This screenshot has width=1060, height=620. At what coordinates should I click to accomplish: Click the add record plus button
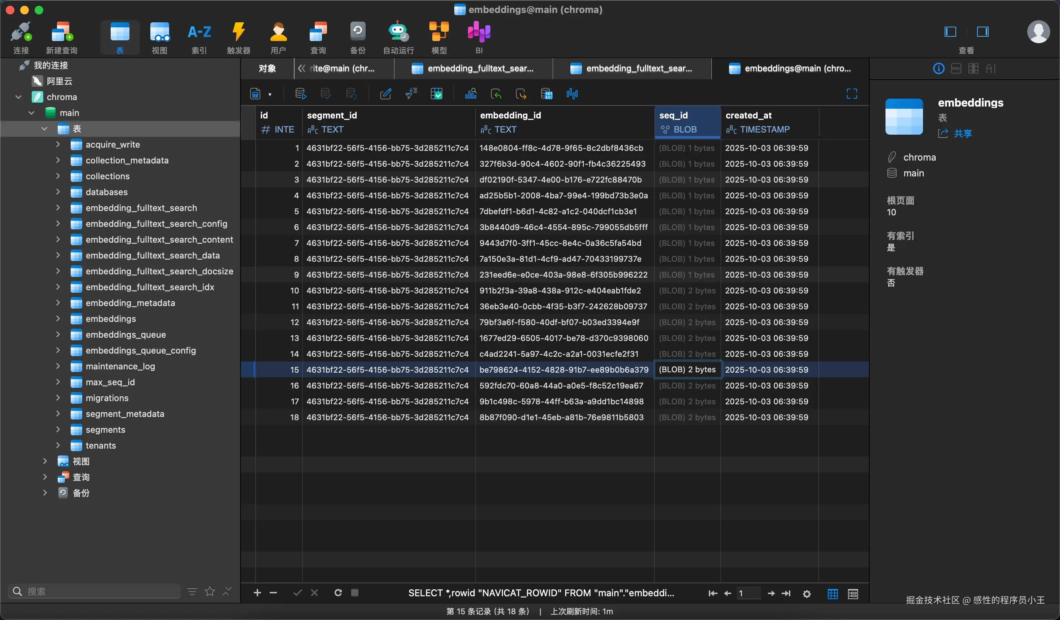(x=257, y=592)
